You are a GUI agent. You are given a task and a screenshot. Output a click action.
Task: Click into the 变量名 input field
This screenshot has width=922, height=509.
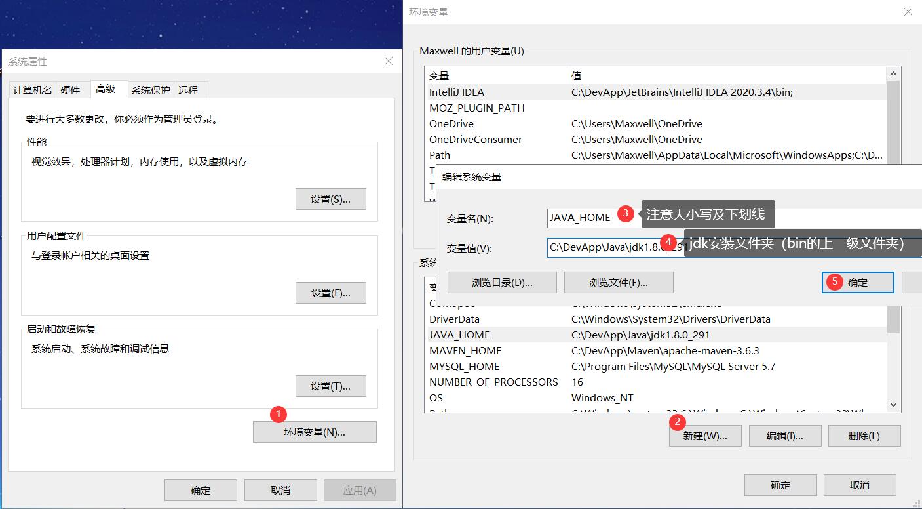tap(582, 218)
